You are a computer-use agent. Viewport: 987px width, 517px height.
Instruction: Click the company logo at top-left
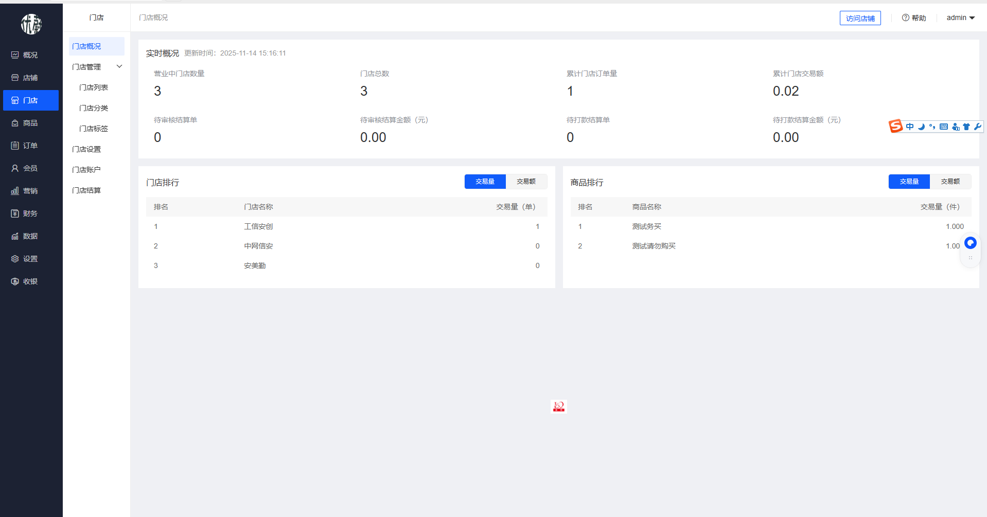click(31, 24)
